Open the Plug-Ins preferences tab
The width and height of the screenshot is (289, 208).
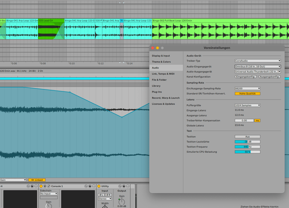[x=157, y=92]
